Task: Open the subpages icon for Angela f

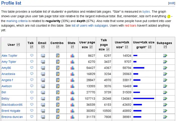Action: click(165, 80)
